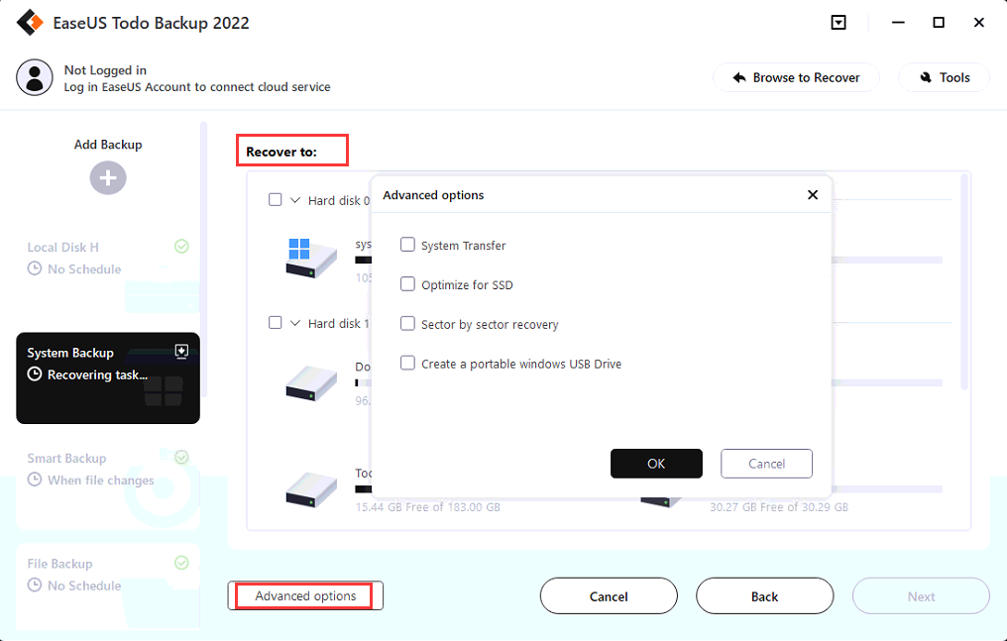Enable the System Transfer checkbox
The image size is (1007, 641).
407,245
